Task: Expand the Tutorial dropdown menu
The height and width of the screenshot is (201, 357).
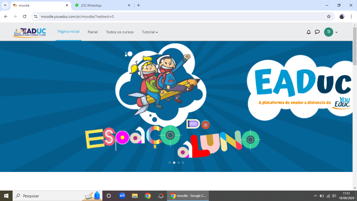Action: (x=150, y=32)
